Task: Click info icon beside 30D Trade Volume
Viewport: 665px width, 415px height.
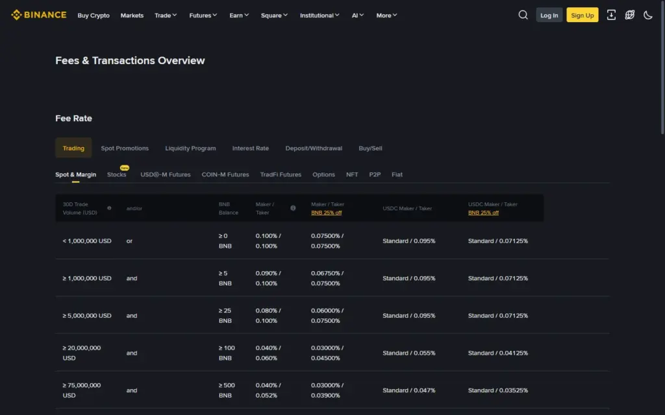Action: pyautogui.click(x=109, y=208)
